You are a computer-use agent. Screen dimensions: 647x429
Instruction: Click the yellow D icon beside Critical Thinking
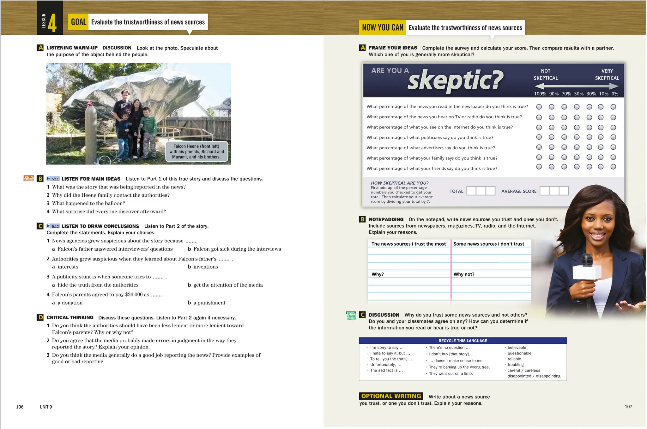pyautogui.click(x=40, y=317)
